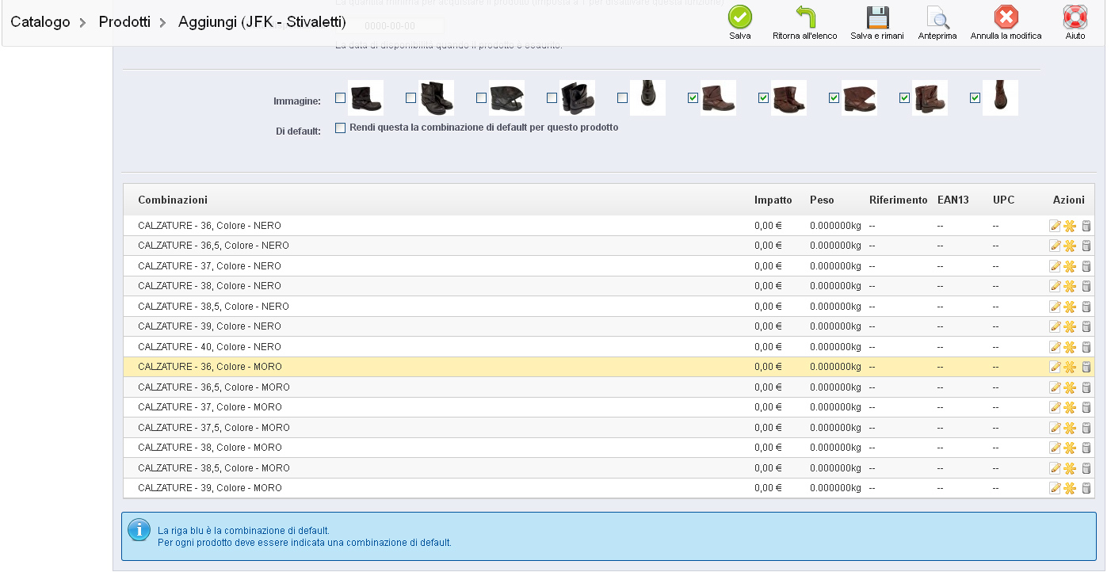The width and height of the screenshot is (1111, 572).
Task: Uncheck the tenth image's checkbox
Action: point(975,98)
